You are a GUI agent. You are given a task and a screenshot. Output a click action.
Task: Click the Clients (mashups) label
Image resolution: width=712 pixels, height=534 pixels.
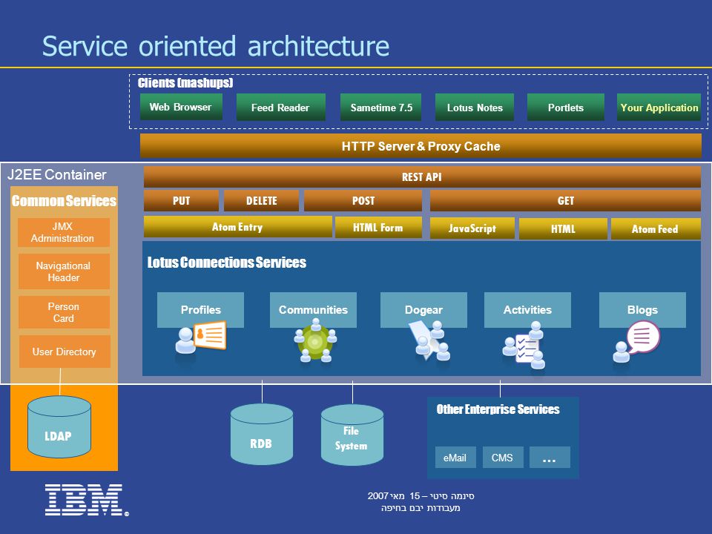pyautogui.click(x=185, y=82)
